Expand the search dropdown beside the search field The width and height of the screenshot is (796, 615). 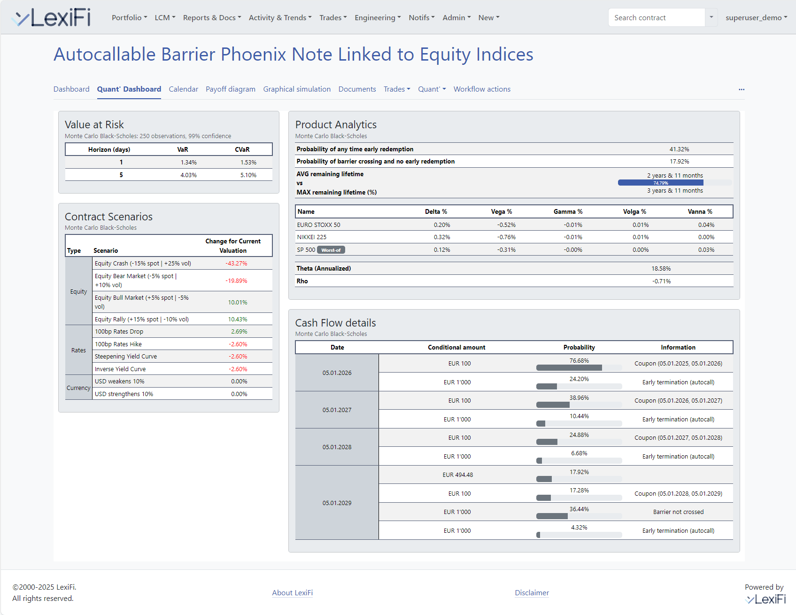click(711, 17)
